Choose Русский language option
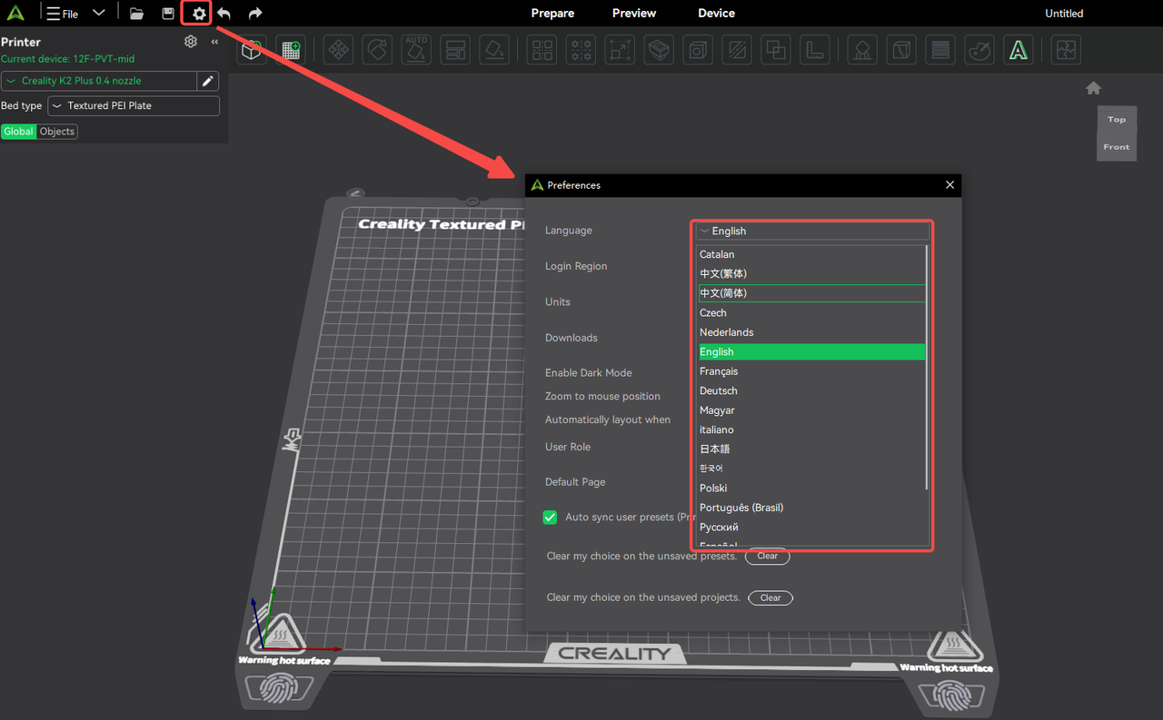 [x=810, y=528]
